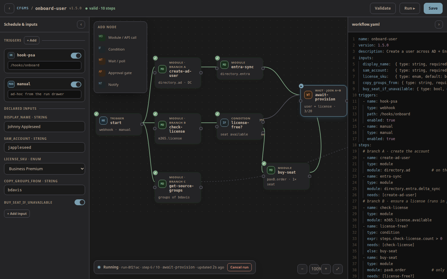447x279 pixels.
Task: Add a Wait / poll node
Action: pyautogui.click(x=120, y=61)
